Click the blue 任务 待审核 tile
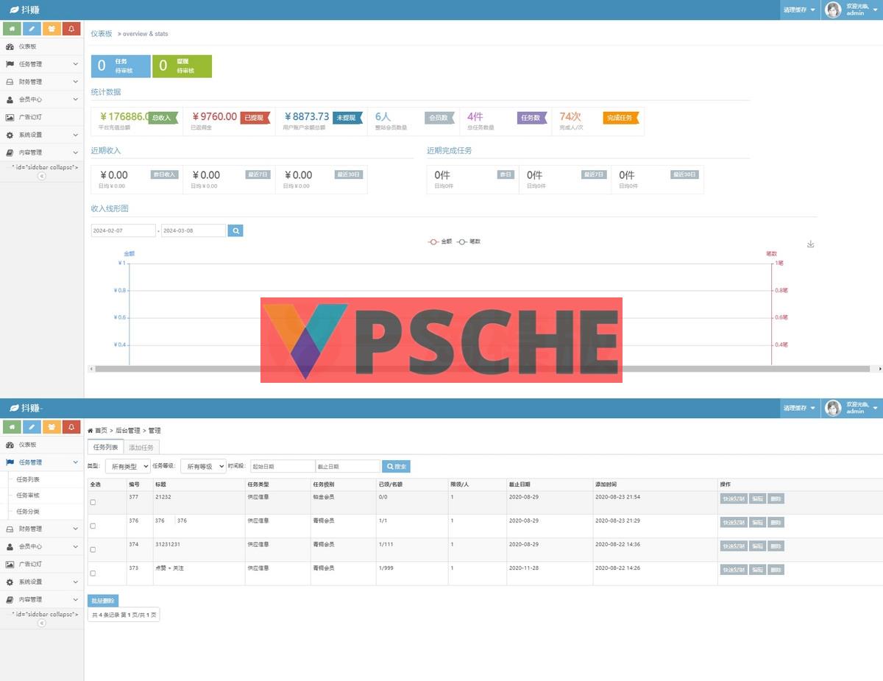Image resolution: width=883 pixels, height=681 pixels. pos(121,66)
